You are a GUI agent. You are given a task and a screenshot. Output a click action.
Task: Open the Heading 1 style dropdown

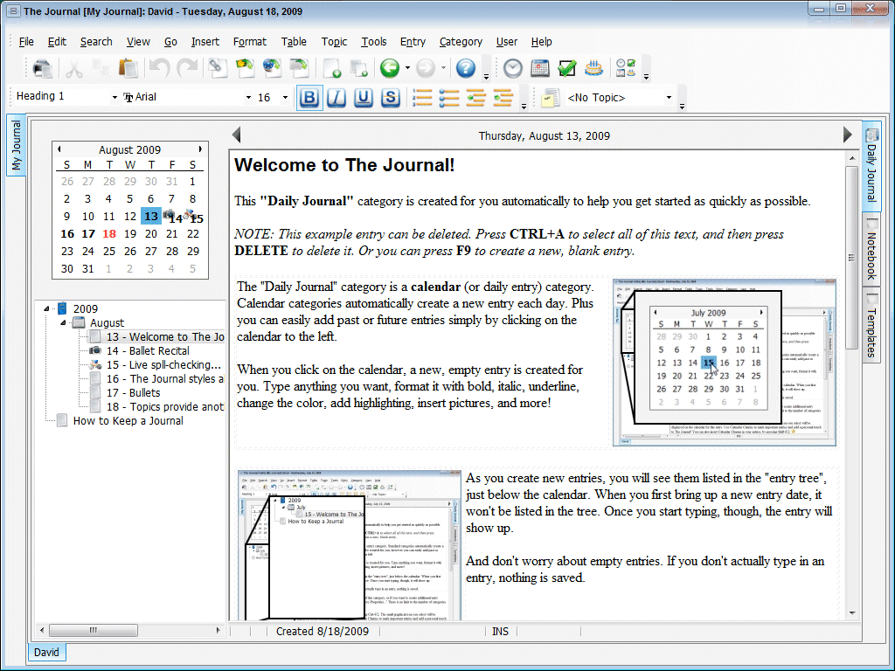click(x=114, y=98)
